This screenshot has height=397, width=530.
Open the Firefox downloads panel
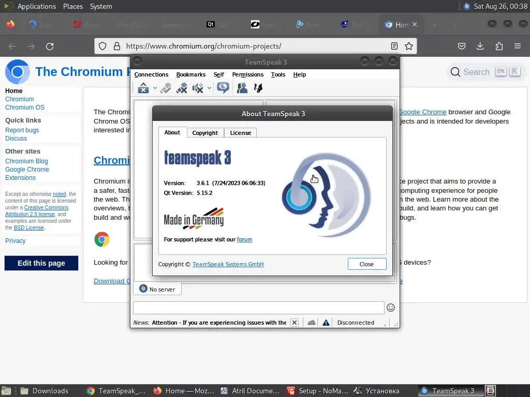click(480, 46)
